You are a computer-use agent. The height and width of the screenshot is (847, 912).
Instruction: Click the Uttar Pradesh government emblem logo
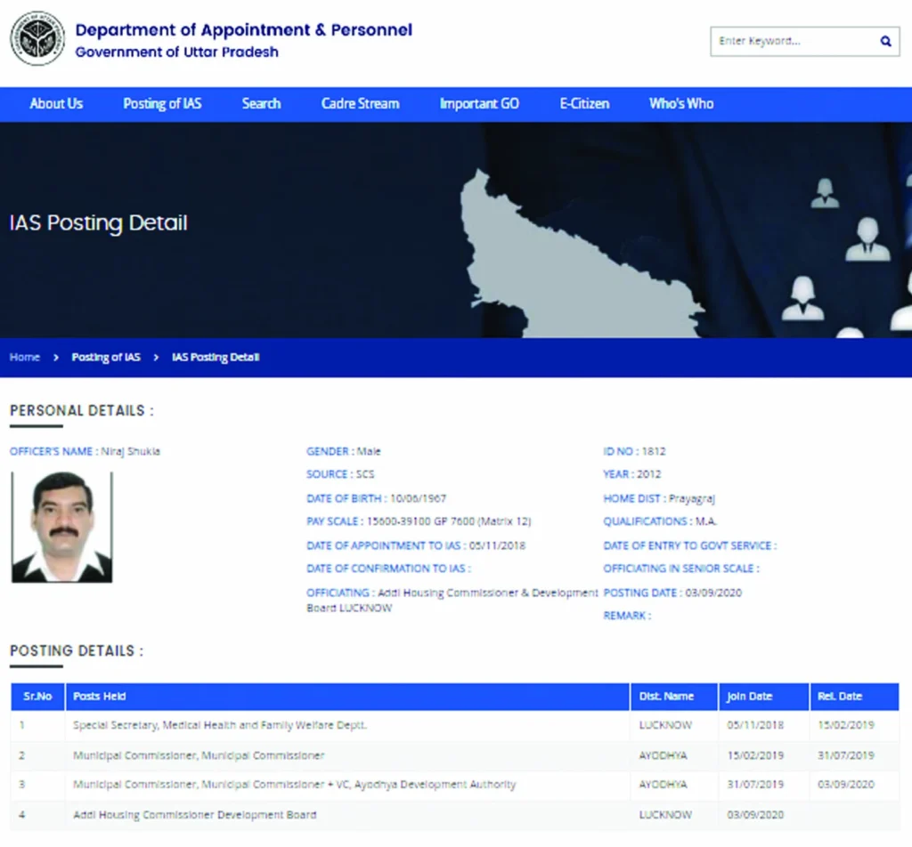(37, 39)
